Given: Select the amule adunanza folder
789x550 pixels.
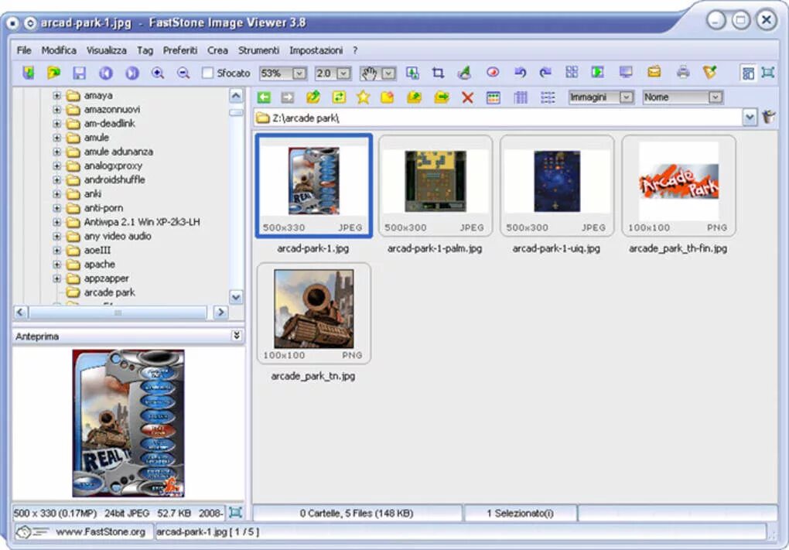Looking at the screenshot, I should point(118,152).
